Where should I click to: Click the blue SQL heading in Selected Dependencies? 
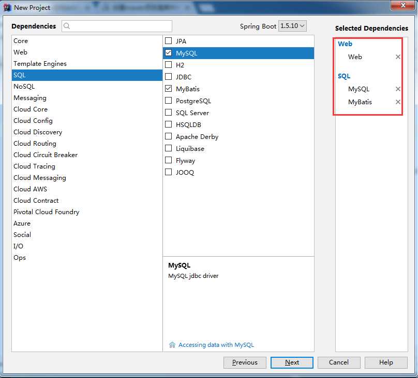(344, 76)
